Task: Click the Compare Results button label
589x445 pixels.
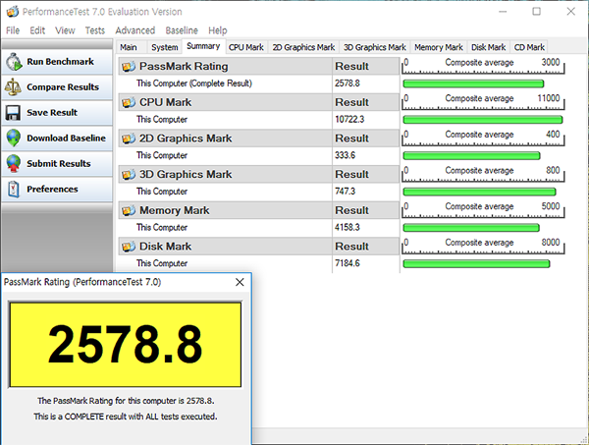Action: (x=63, y=87)
